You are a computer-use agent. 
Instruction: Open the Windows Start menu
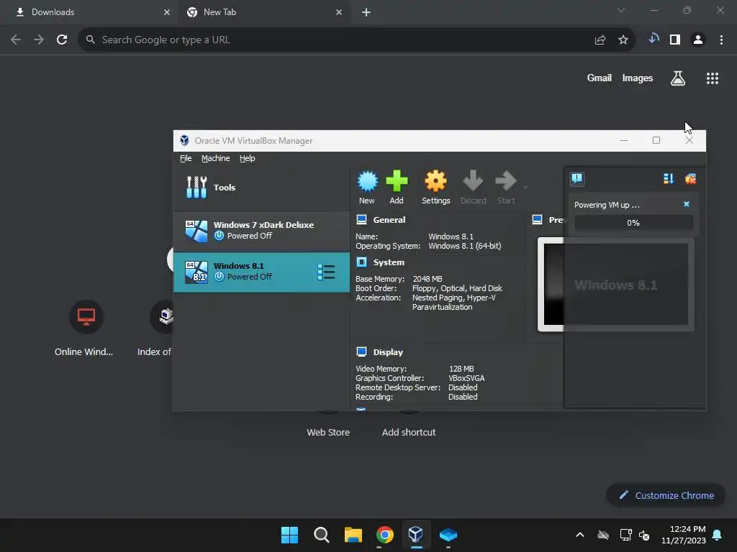[289, 535]
